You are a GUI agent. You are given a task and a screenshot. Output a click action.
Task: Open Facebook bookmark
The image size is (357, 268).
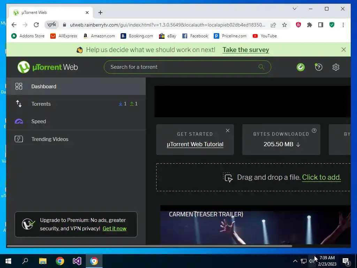195,36
